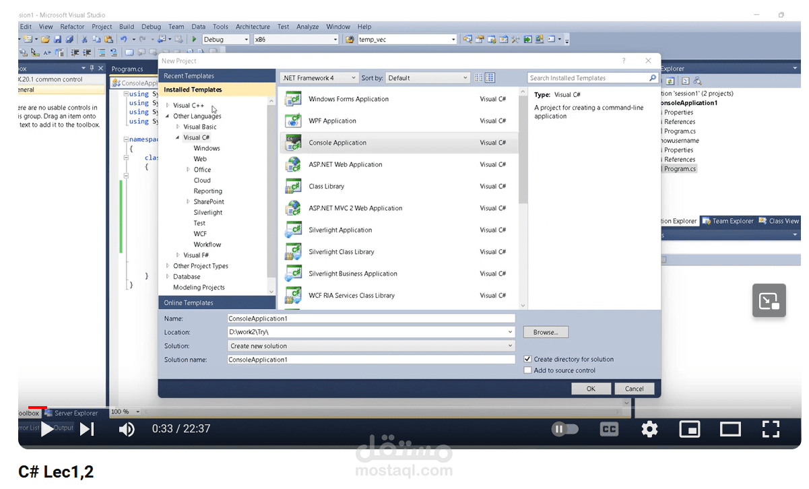
Task: Click the Class Library template icon
Action: pyautogui.click(x=293, y=186)
